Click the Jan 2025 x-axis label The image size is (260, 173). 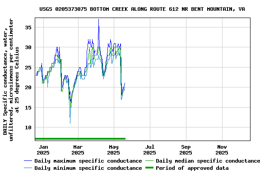coord(43,150)
